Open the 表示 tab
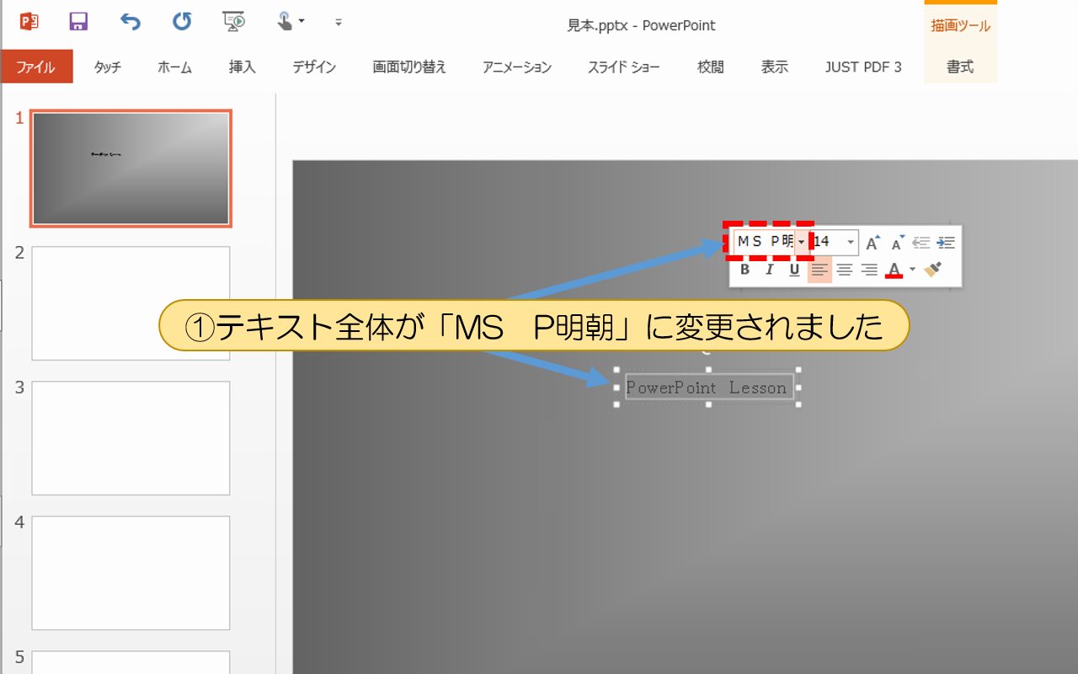Image resolution: width=1078 pixels, height=674 pixels. [x=774, y=67]
